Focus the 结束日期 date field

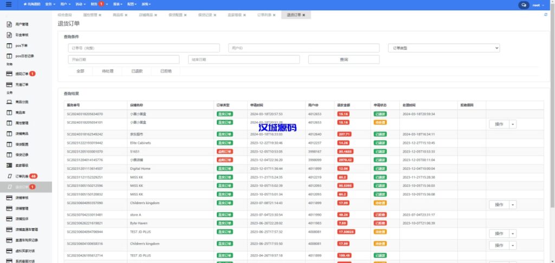[244, 60]
